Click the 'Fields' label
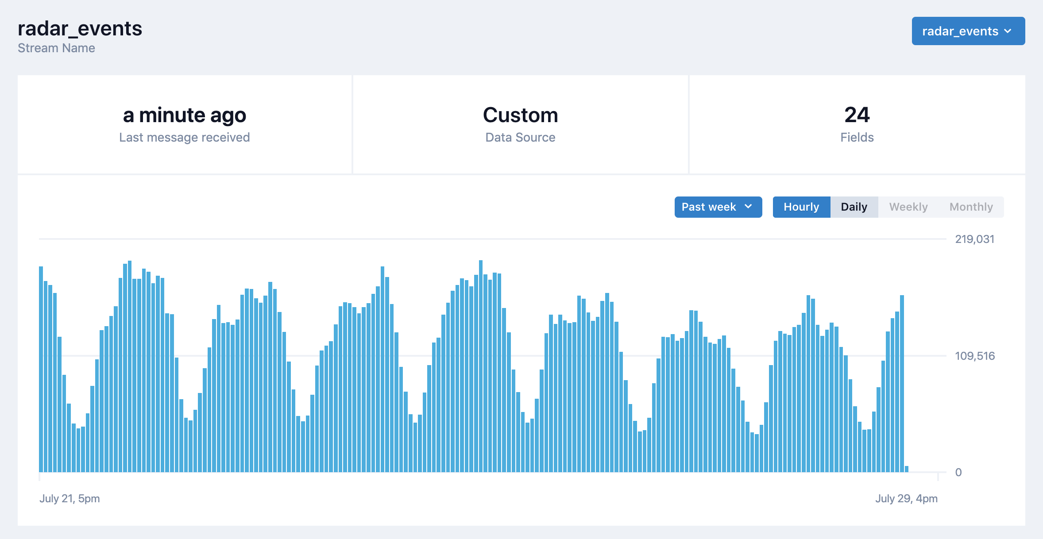The height and width of the screenshot is (539, 1043). [857, 138]
